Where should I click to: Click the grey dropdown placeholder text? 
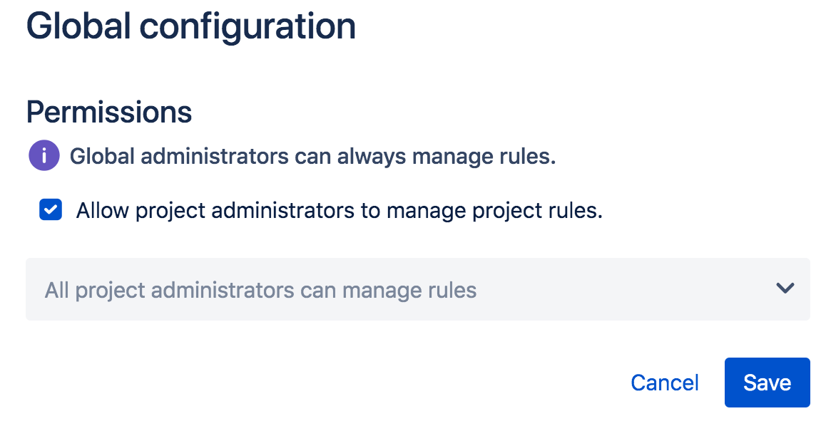tap(260, 290)
